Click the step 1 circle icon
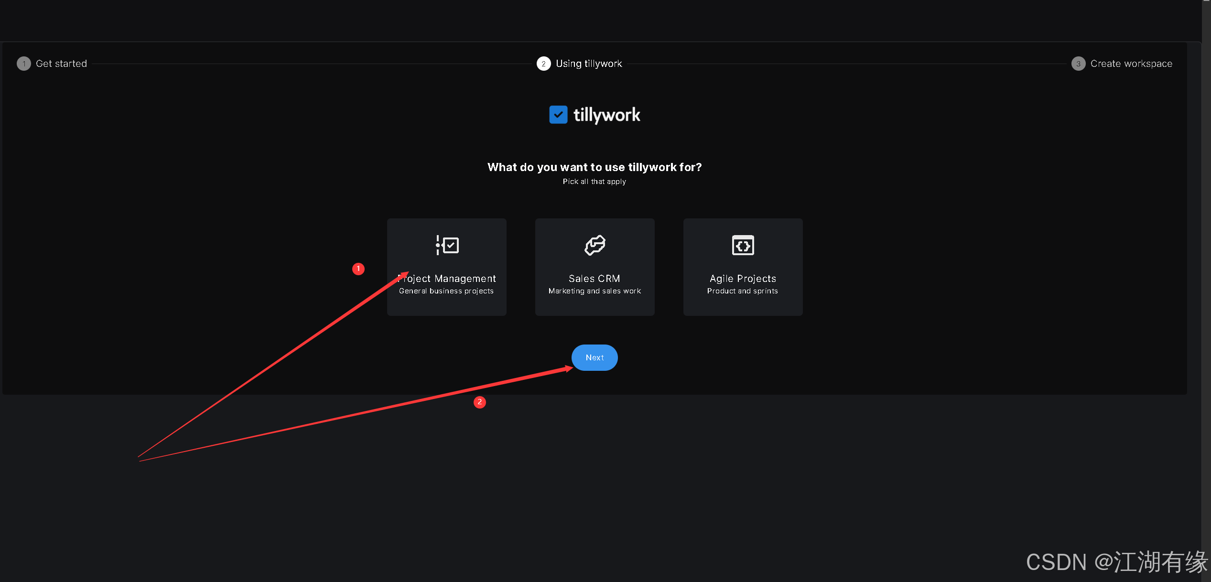Viewport: 1211px width, 582px height. point(23,64)
